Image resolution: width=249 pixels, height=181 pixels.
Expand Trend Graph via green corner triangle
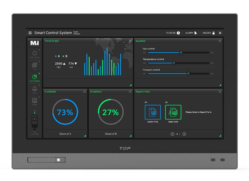coord(131,85)
